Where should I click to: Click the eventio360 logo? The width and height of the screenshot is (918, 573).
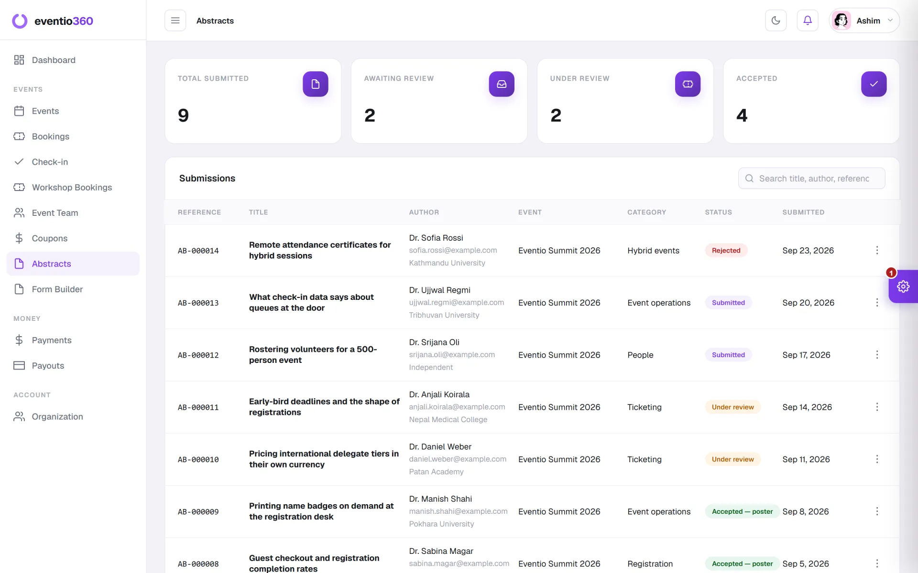click(x=53, y=21)
